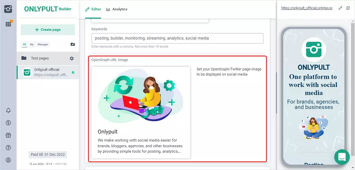Image resolution: width=355 pixels, height=170 pixels.
Task: Switch to the Analytics tab
Action: [117, 9]
